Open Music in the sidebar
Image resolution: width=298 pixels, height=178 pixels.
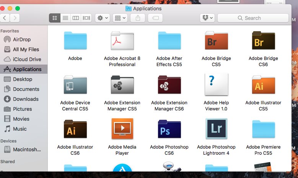coord(24,129)
